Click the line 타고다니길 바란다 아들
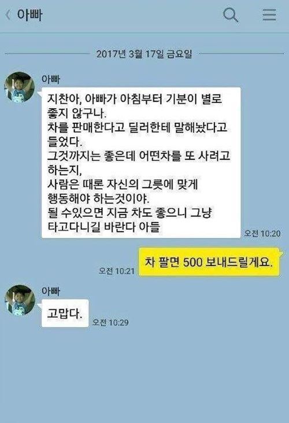The width and height of the screenshot is (289, 423). point(103,227)
